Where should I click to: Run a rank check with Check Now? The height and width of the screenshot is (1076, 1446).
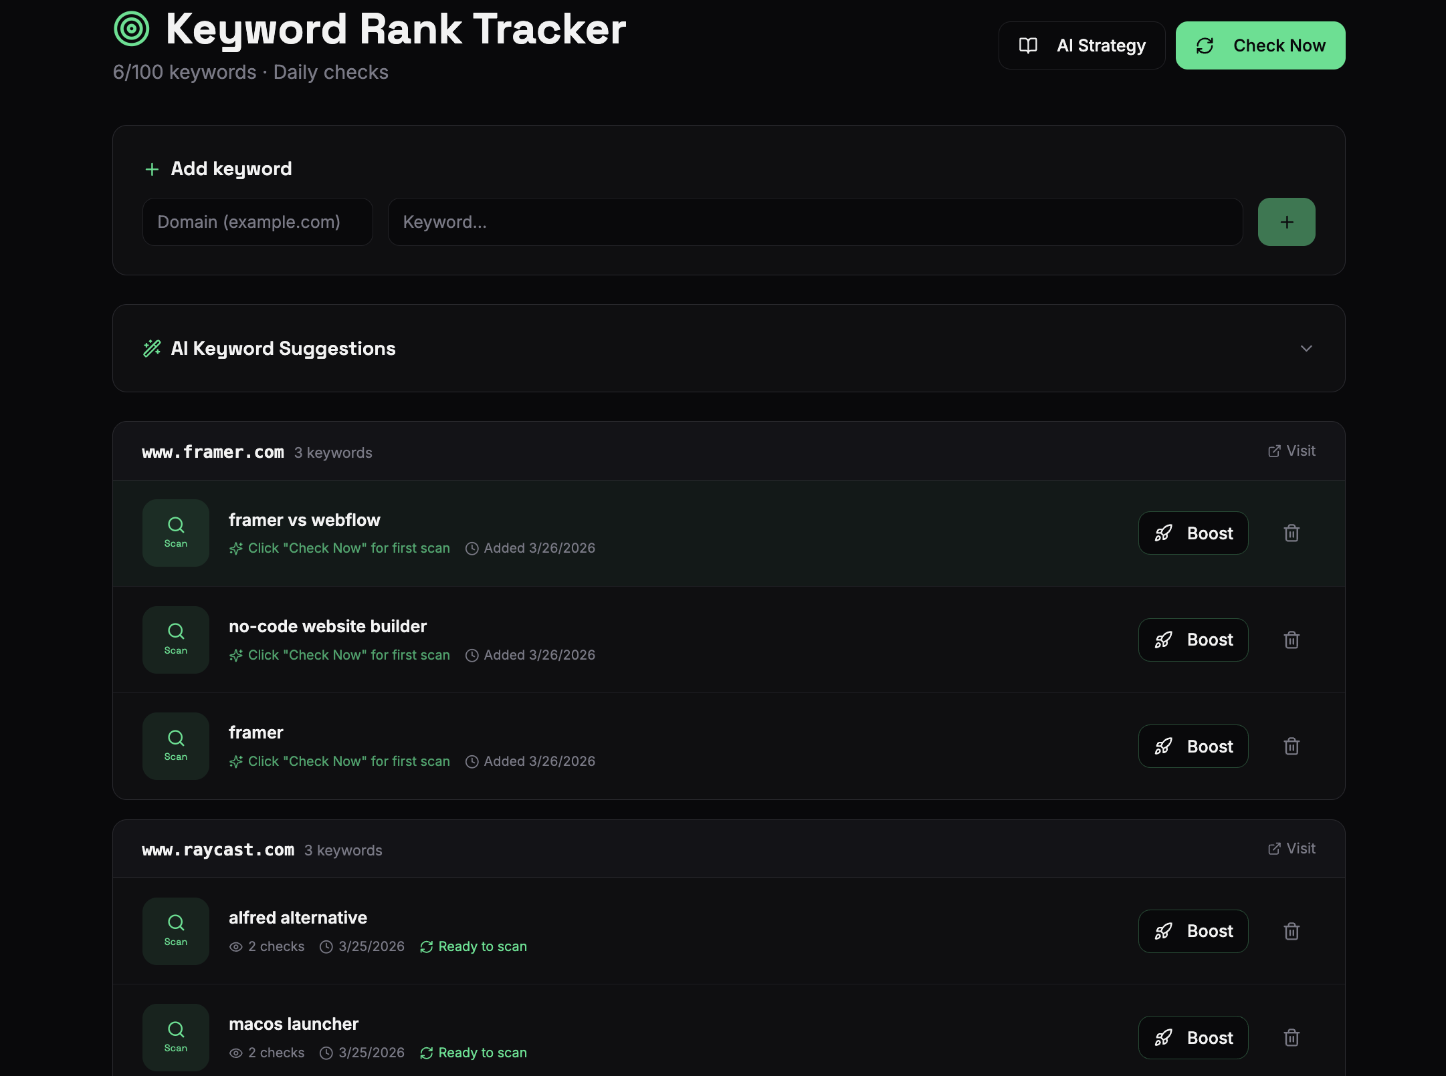point(1260,45)
